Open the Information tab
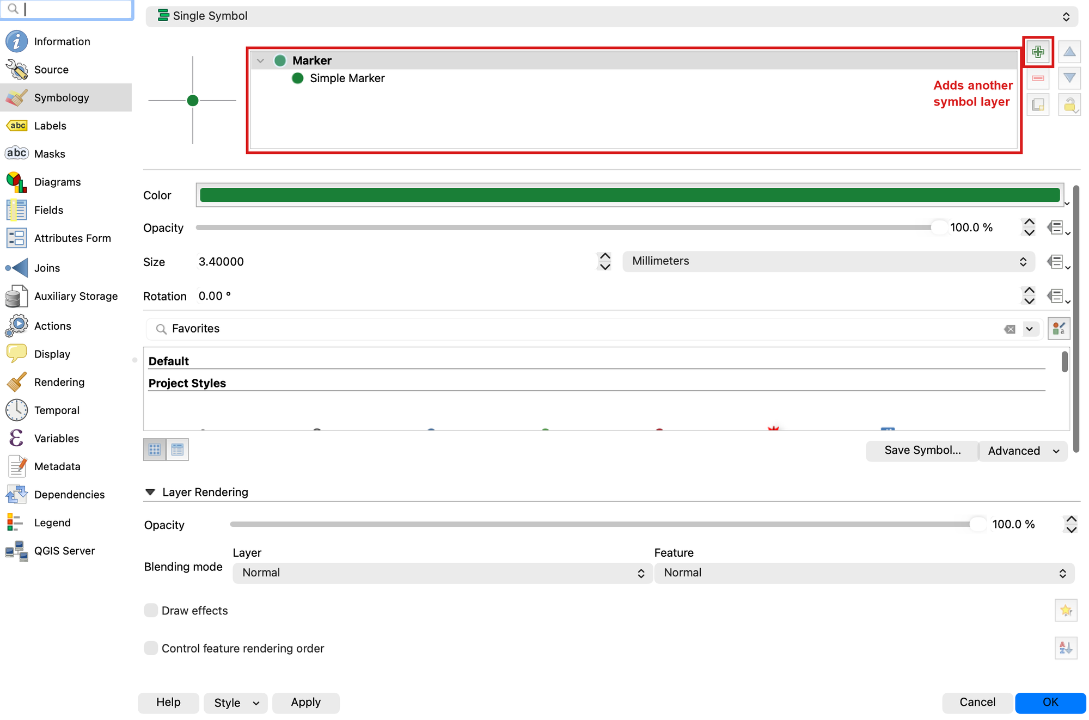 click(x=66, y=41)
